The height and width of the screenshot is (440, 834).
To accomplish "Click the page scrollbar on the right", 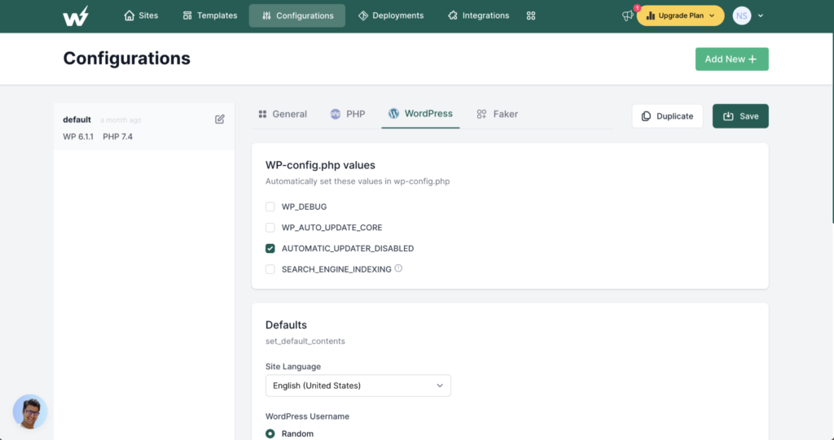I will 832,128.
